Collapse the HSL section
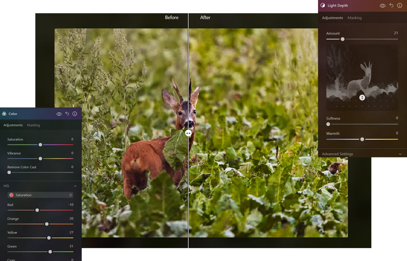 point(75,186)
